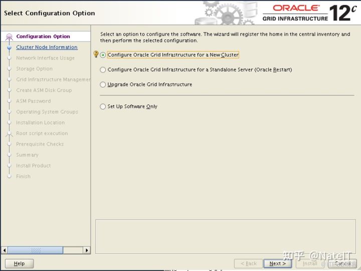Click the message area box at bottom
This screenshot has width=361, height=271.
pos(226,237)
